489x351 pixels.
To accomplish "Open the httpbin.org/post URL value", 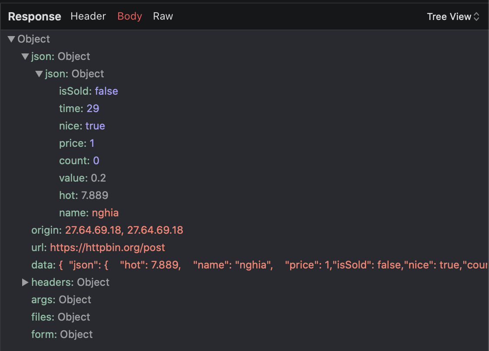I will pyautogui.click(x=108, y=247).
